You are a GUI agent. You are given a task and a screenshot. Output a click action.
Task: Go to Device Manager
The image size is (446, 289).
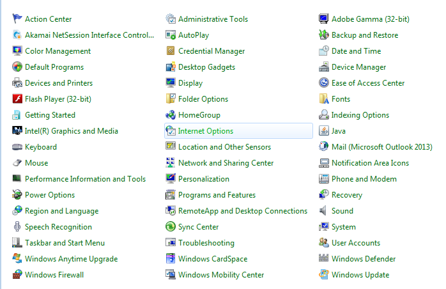point(358,67)
